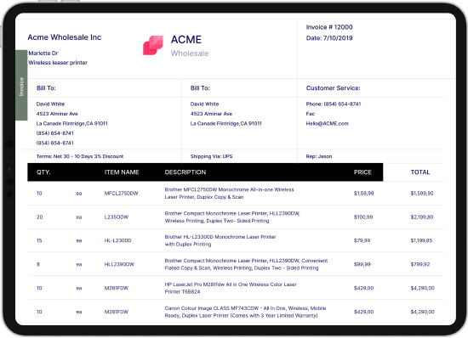The height and width of the screenshot is (338, 468).
Task: Select the MFCL2750DW item name
Action: (x=121, y=194)
